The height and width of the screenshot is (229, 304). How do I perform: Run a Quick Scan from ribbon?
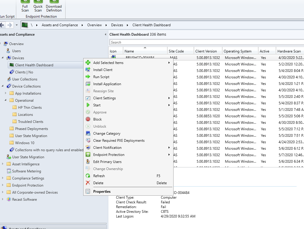[x=38, y=2]
